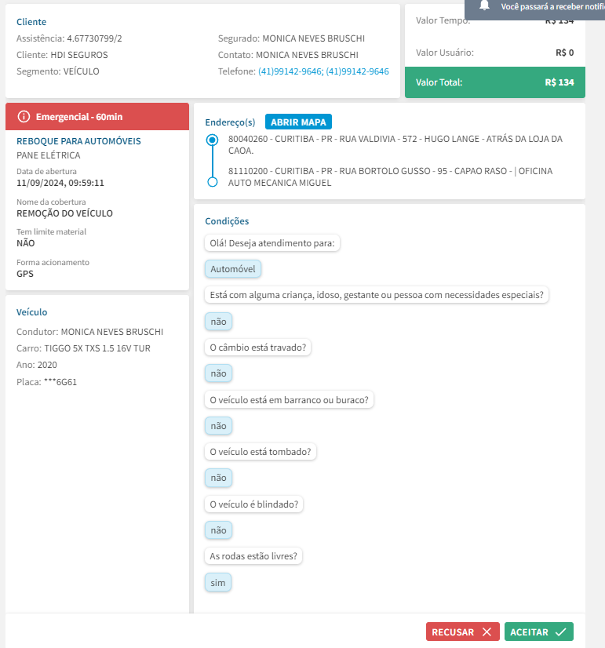605x648 pixels.
Task: Select the filled origin address marker
Action: (x=211, y=140)
